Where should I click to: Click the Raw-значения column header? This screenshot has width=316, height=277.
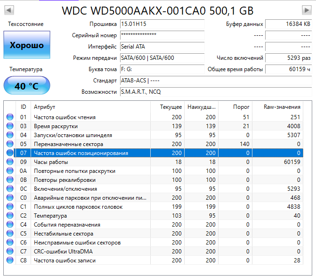(x=278, y=107)
